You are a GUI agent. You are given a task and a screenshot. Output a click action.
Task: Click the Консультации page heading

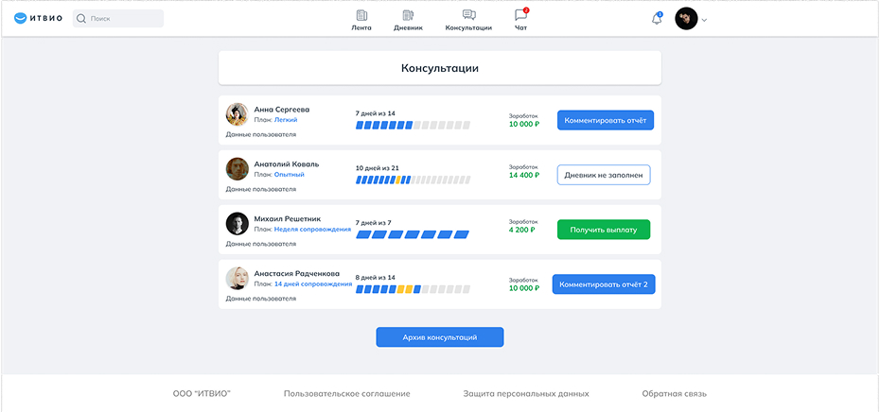click(x=440, y=68)
